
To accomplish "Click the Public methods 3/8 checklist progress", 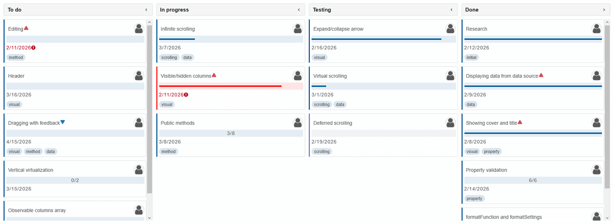I will point(231,133).
